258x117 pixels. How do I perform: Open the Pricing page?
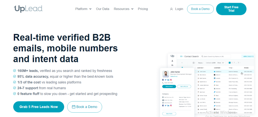(x=143, y=9)
